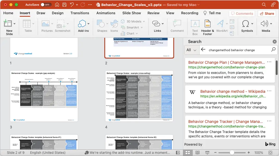279x156 pixels.
Task: Open the more options ellipsis in title bar
Action: (90, 5)
